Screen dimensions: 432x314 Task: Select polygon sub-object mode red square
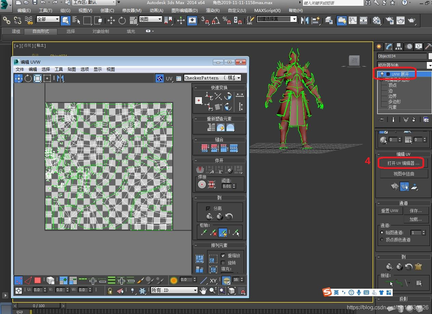coord(38,280)
